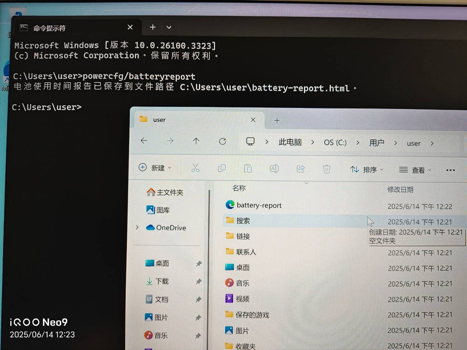Open the three-dots more options menu
This screenshot has width=467, height=350.
tap(450, 170)
